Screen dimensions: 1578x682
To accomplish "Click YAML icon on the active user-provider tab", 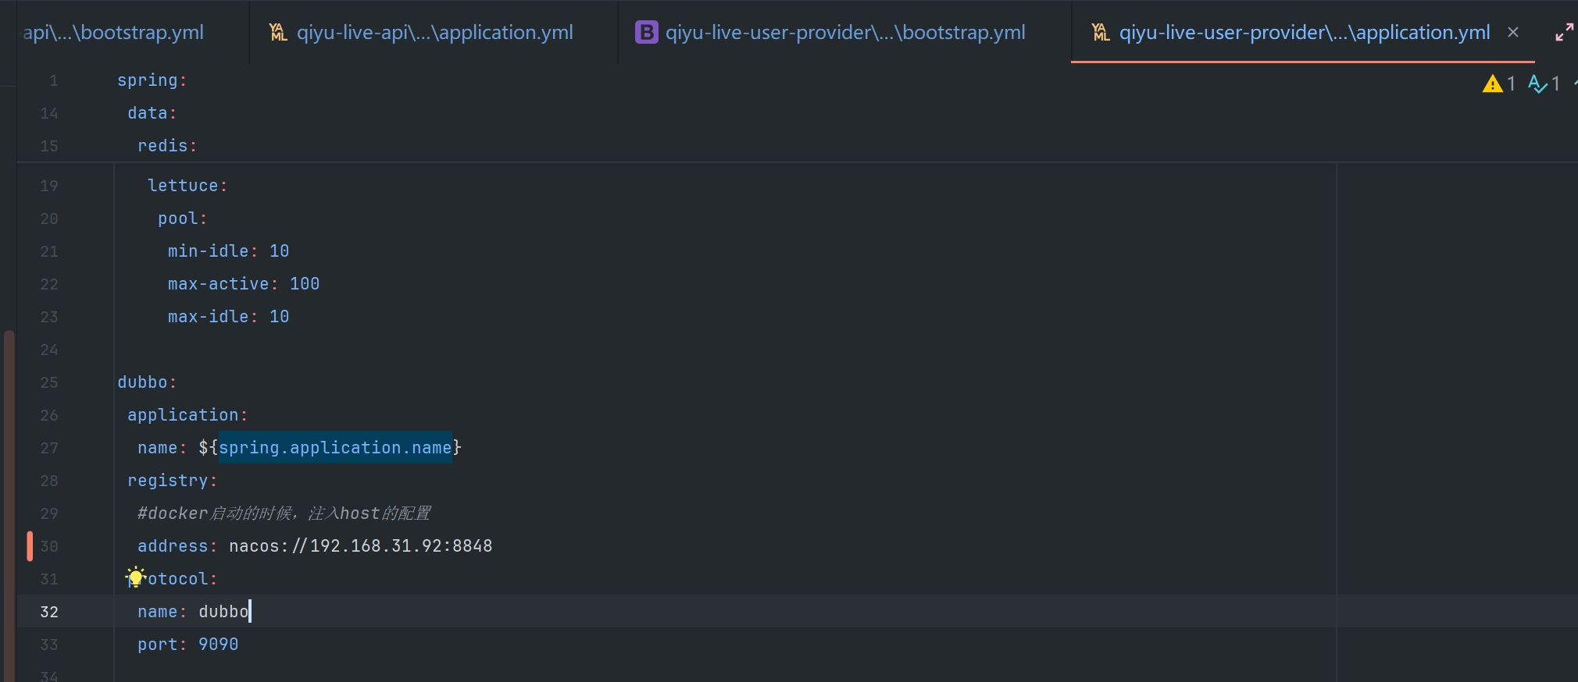I will [1101, 33].
